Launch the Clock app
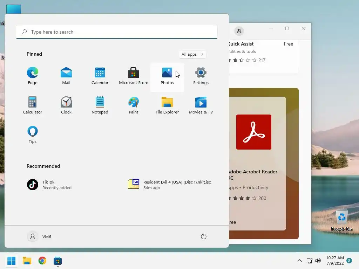359x269 pixels. [66, 105]
